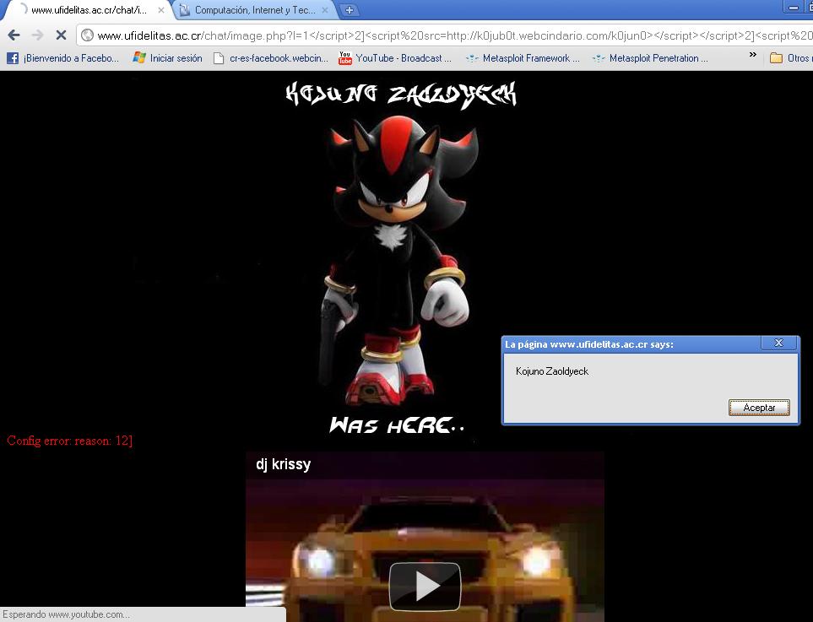Open the Otros bookmarks folder
The width and height of the screenshot is (813, 622).
(x=791, y=58)
